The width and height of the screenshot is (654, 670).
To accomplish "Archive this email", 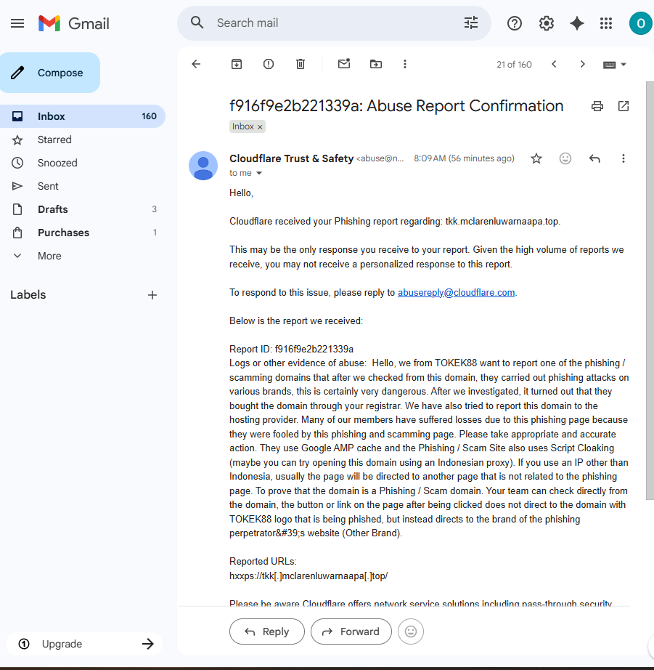I will (x=237, y=64).
